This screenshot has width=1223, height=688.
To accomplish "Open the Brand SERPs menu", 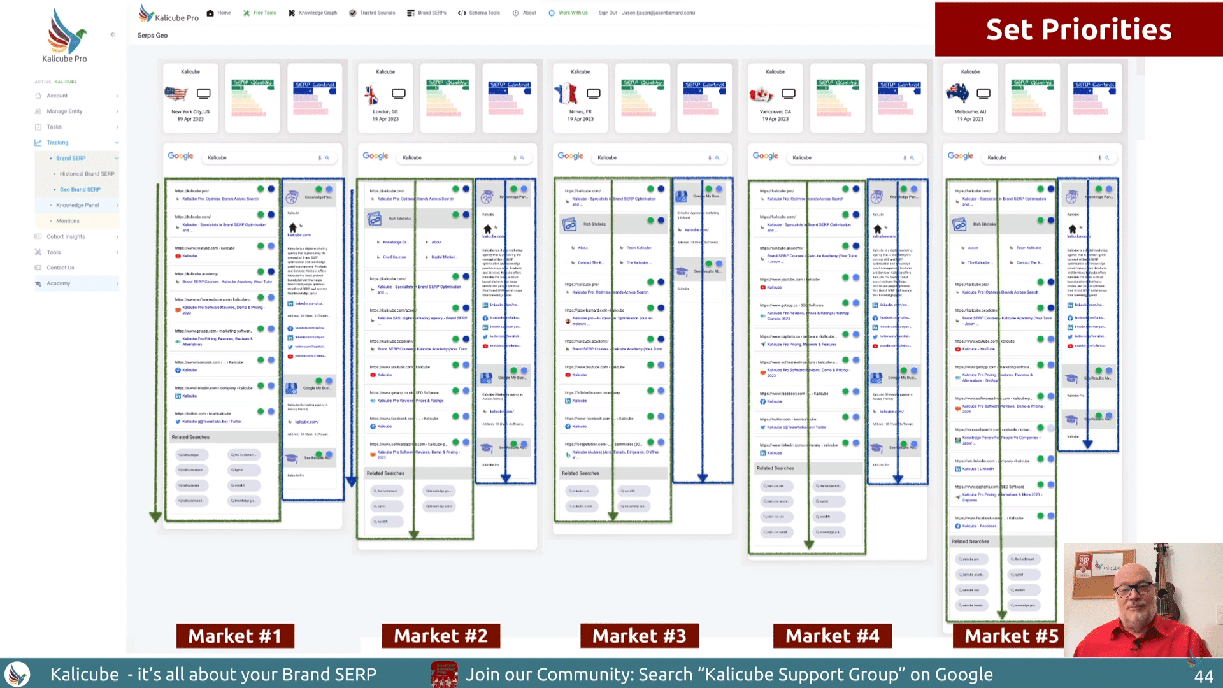I will point(427,13).
